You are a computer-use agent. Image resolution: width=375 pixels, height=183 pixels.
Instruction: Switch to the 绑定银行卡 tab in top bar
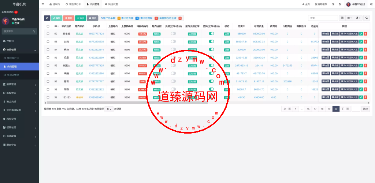(x=73, y=4)
